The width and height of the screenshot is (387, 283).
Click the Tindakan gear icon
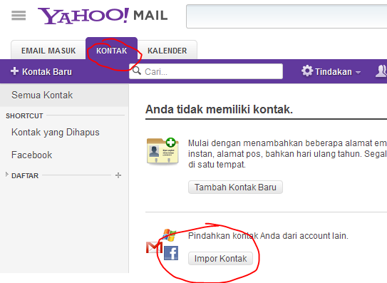(307, 71)
